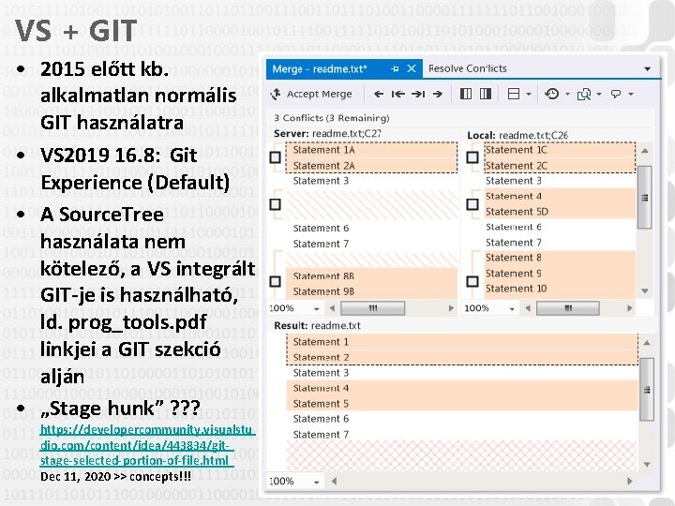The height and width of the screenshot is (506, 675).
Task: Click Local line Statement 5D
Action: (x=517, y=212)
